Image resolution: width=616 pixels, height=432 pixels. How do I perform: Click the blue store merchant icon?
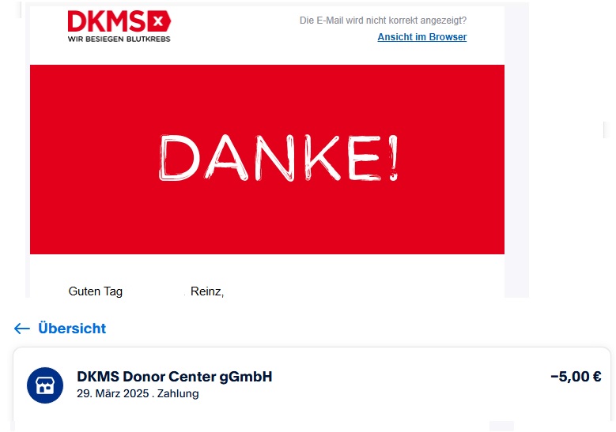point(45,385)
